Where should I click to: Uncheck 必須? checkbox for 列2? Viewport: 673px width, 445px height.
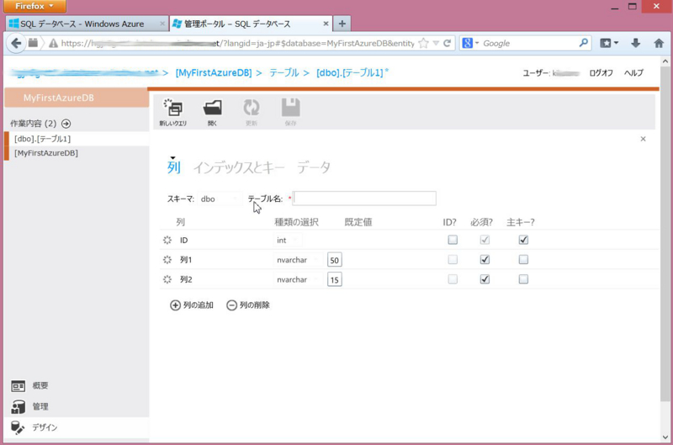click(x=485, y=279)
